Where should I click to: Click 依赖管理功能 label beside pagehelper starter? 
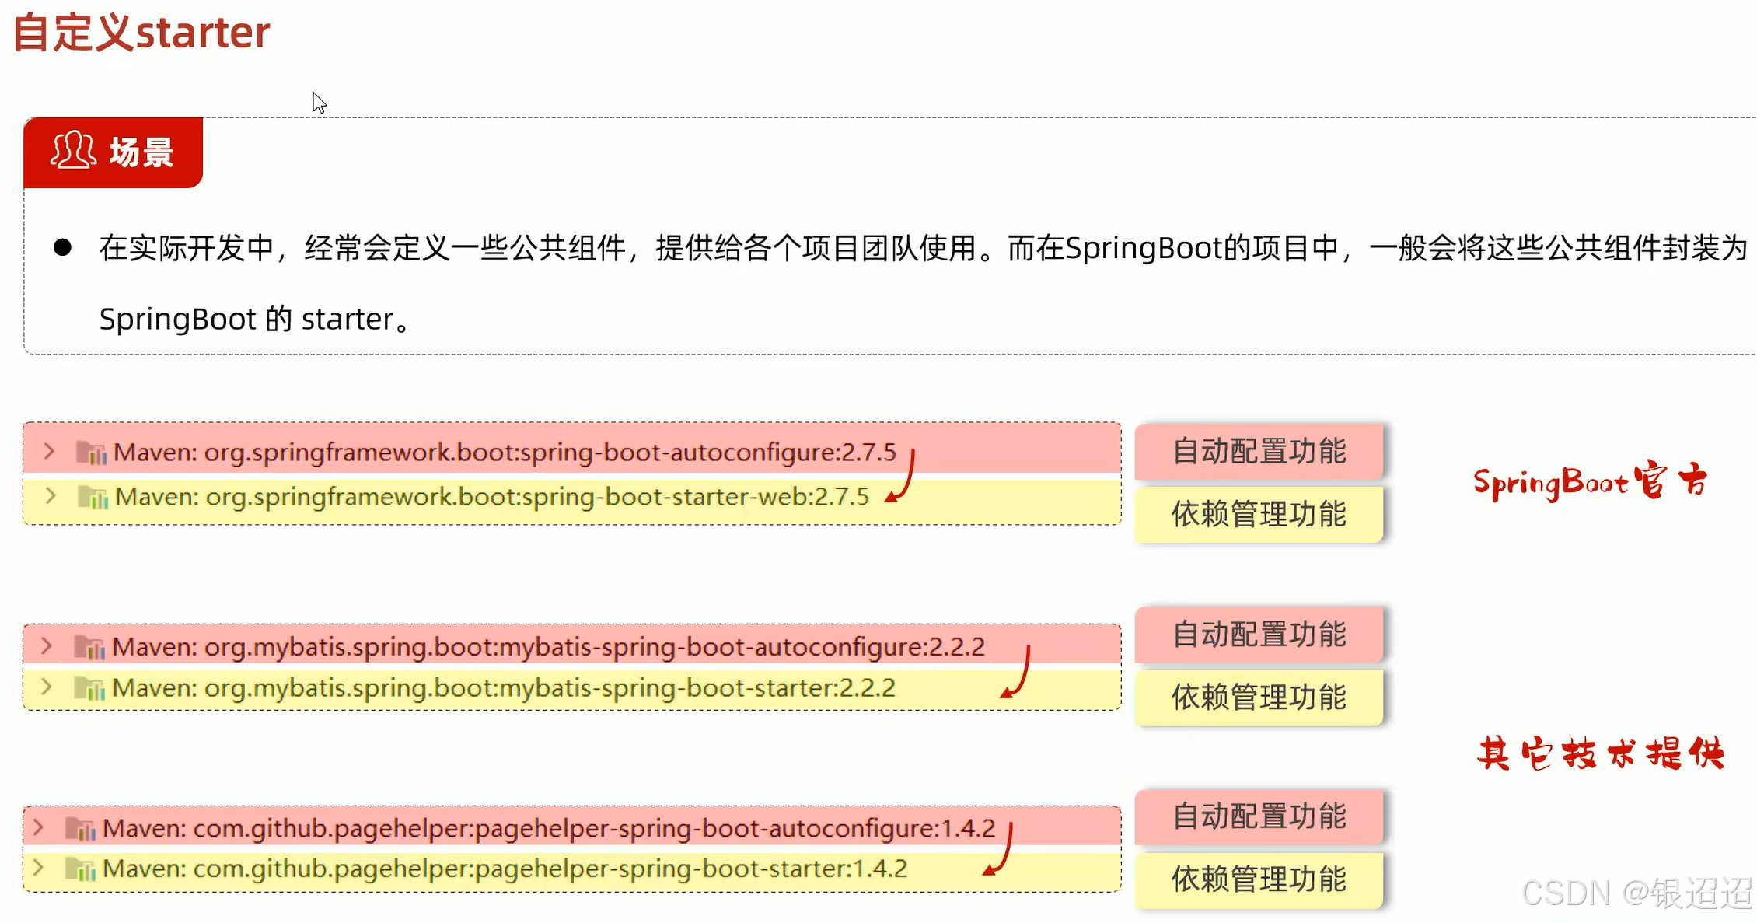click(x=1259, y=879)
